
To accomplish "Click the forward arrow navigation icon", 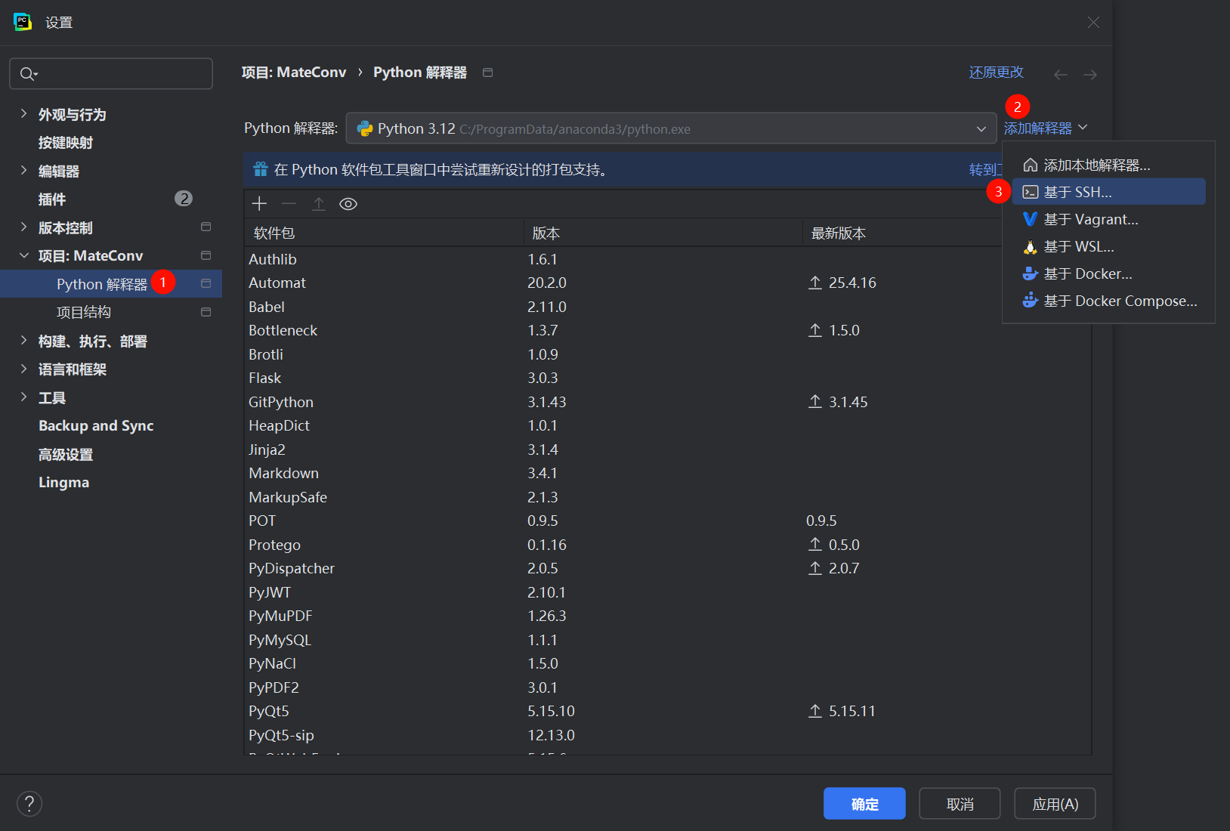I will (1090, 74).
